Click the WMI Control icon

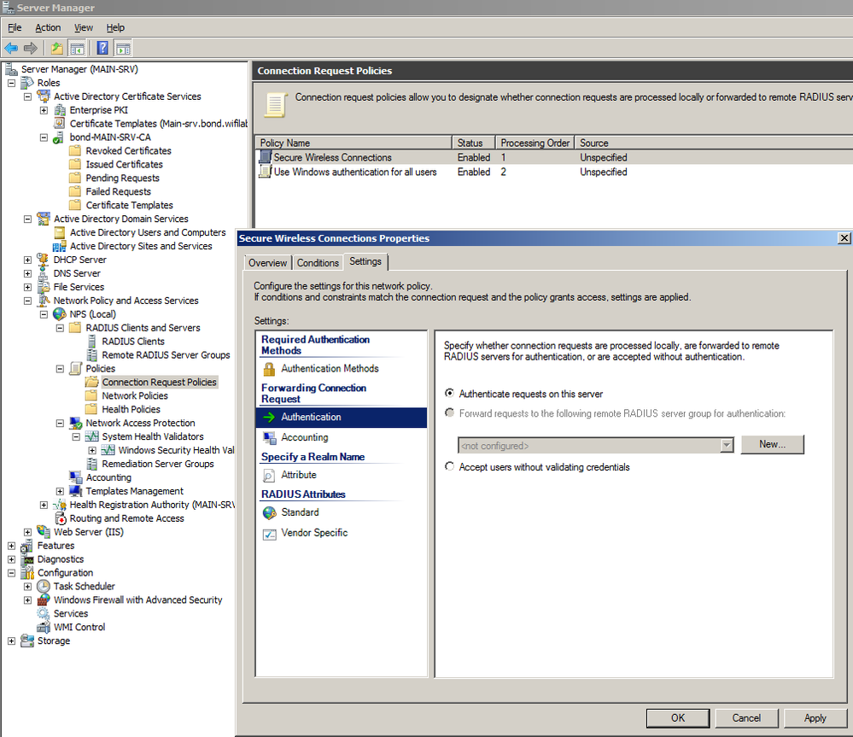pyautogui.click(x=44, y=627)
